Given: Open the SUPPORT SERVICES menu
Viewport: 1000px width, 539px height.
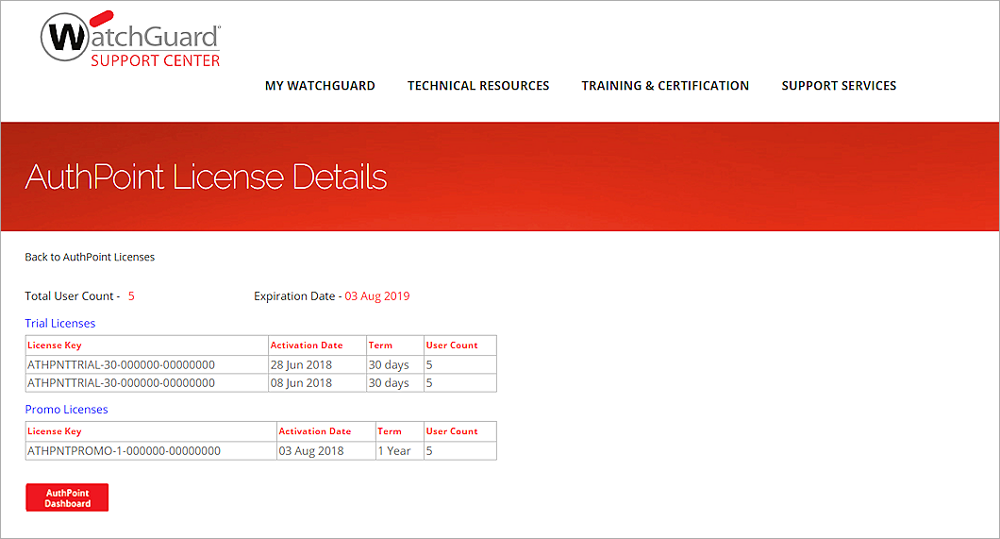Looking at the screenshot, I should click(839, 86).
